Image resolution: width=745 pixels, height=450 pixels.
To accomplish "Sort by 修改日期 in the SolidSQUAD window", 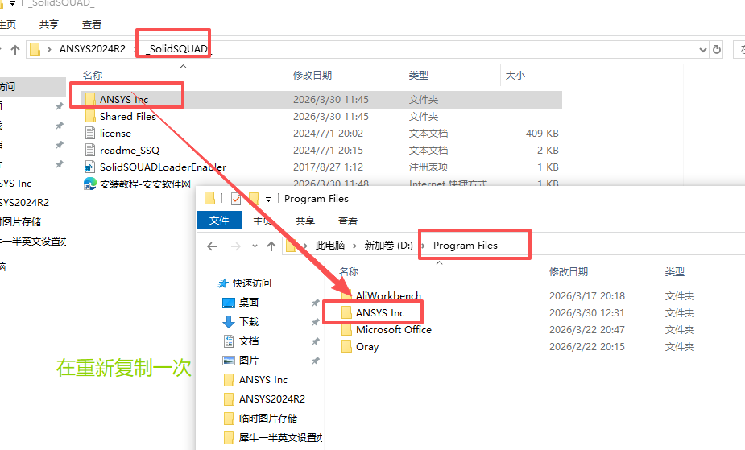I will coord(312,75).
